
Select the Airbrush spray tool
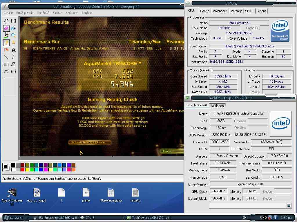coord(6,50)
